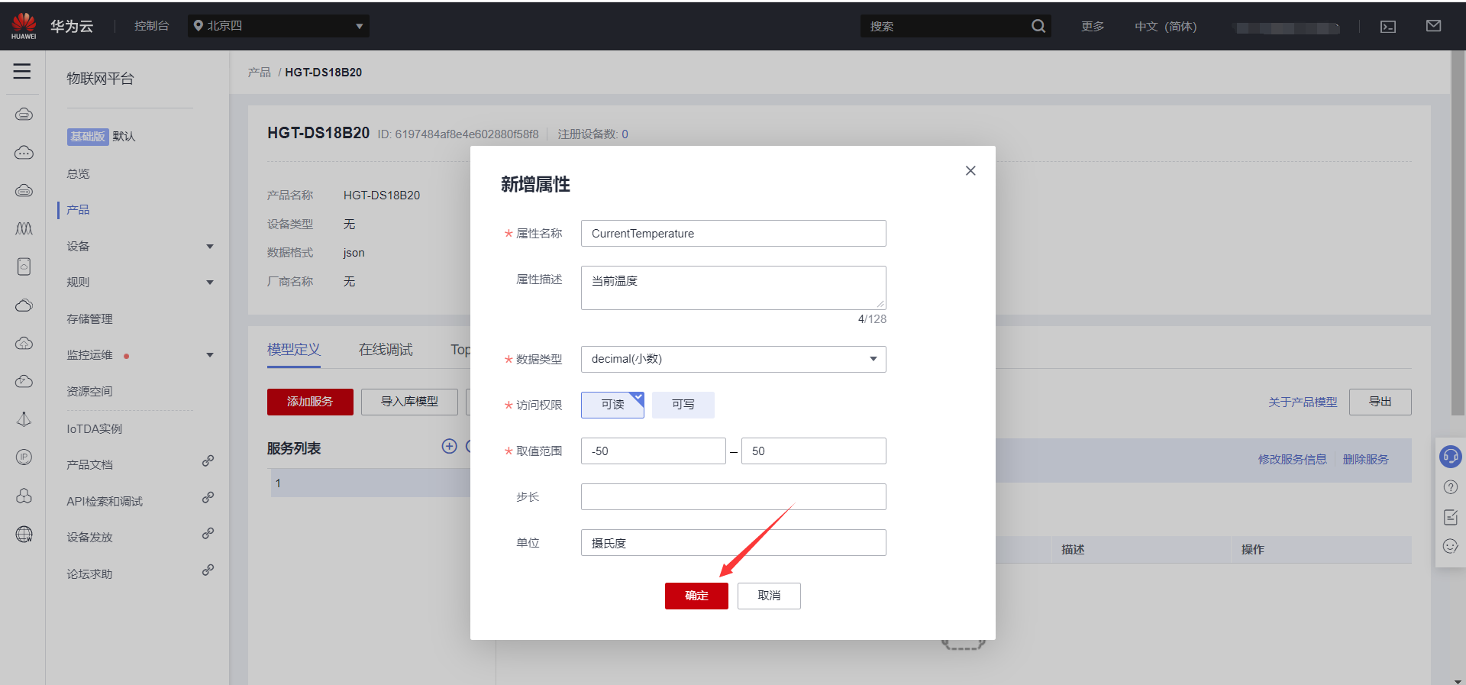Click the 控制台 link

point(151,26)
